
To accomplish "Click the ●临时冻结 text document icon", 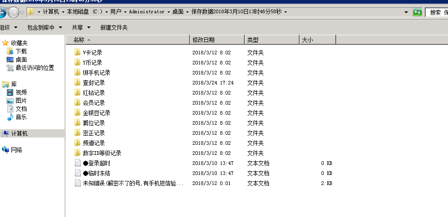I will click(x=77, y=173).
